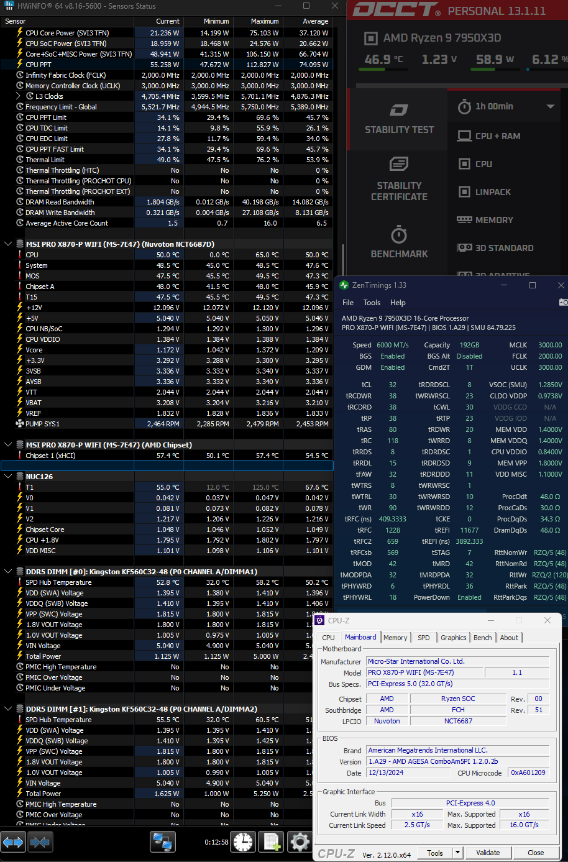Take ZenTimings screenshot with camera icon

563,302
